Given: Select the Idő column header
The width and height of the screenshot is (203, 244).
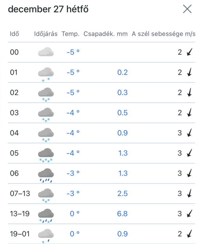Looking at the screenshot, I should point(15,34).
